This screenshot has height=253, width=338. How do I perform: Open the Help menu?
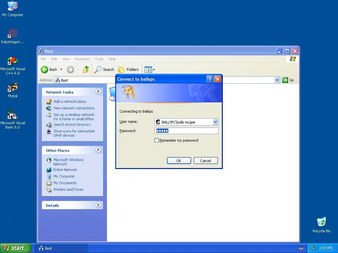(112, 59)
